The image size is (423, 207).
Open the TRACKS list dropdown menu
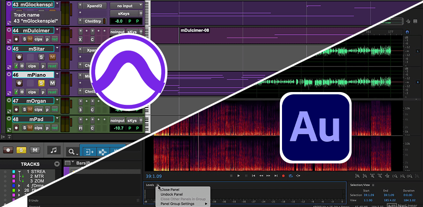[57, 164]
